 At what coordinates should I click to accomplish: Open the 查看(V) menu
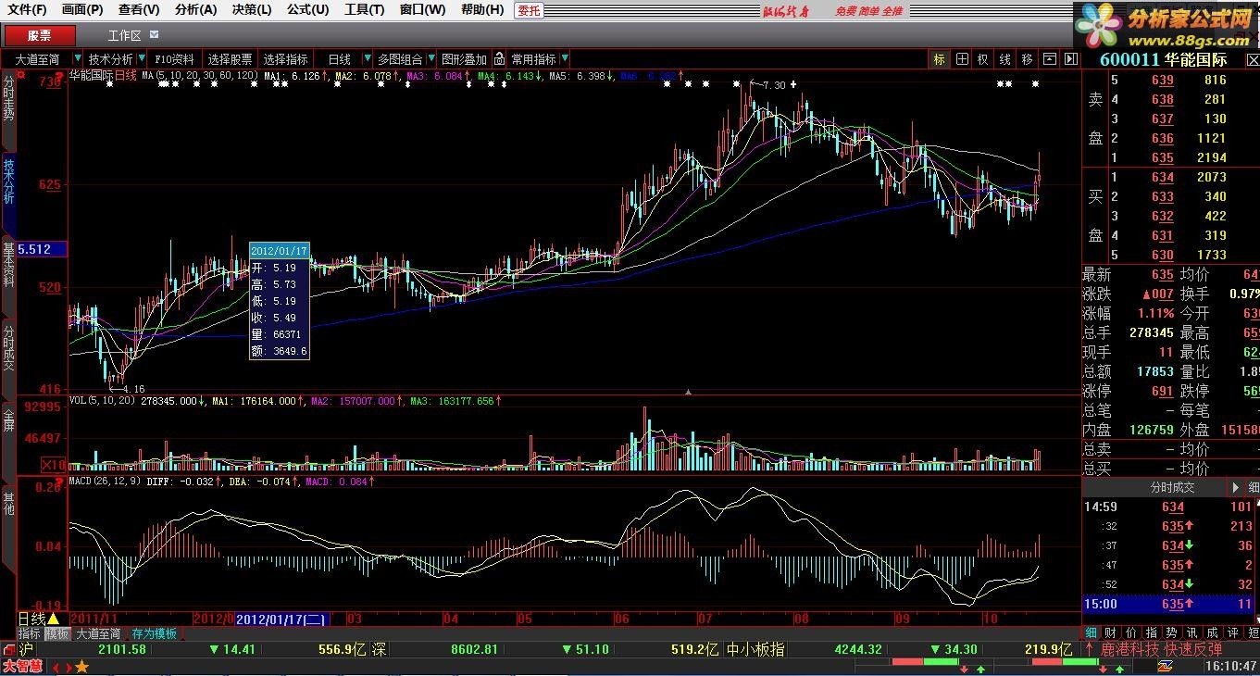tap(139, 10)
